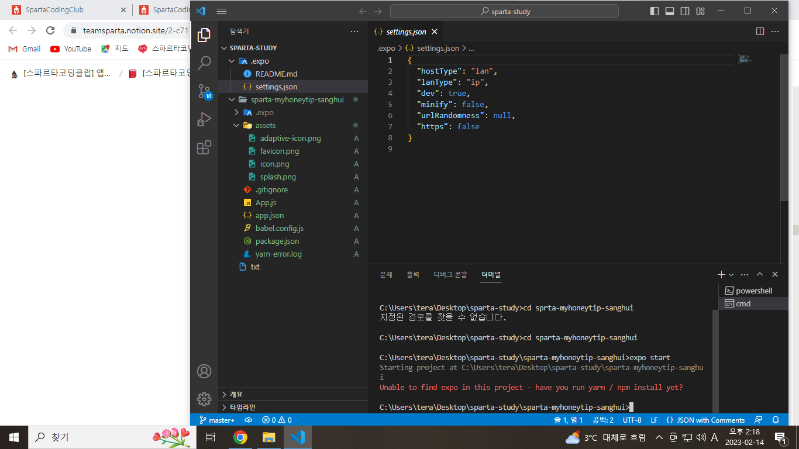The image size is (799, 449).
Task: Open the Windows Start menu
Action: click(x=14, y=437)
